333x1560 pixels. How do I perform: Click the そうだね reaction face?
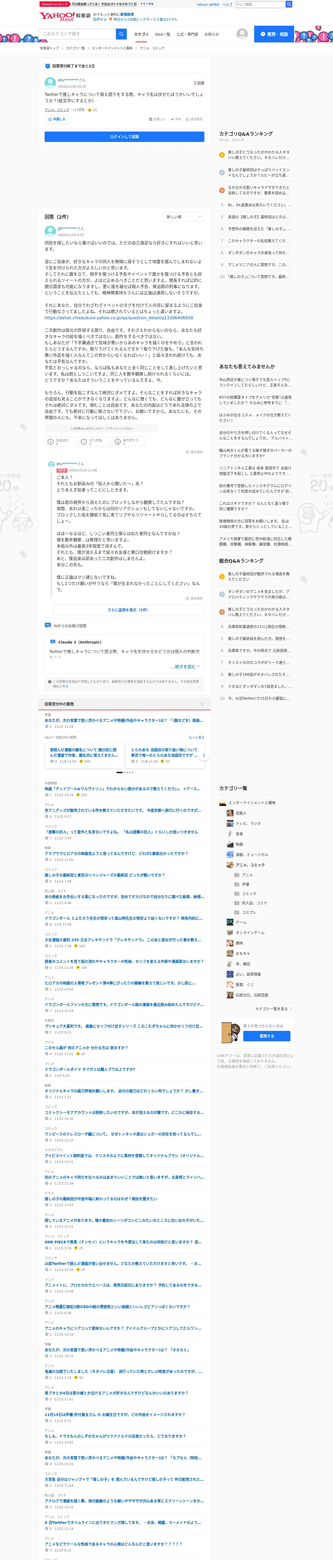pyautogui.click(x=85, y=441)
